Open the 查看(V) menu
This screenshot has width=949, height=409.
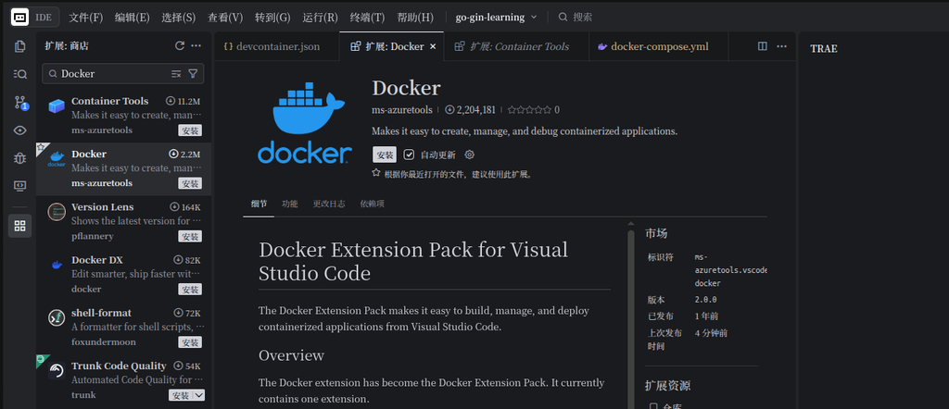point(225,17)
